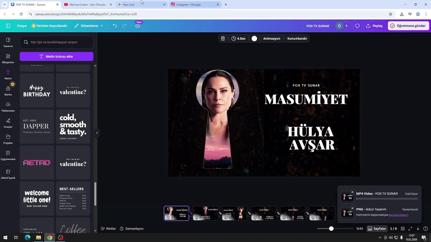Open the Bileşenler (elements) panel
Screen dimensions: 431x242
8,58
